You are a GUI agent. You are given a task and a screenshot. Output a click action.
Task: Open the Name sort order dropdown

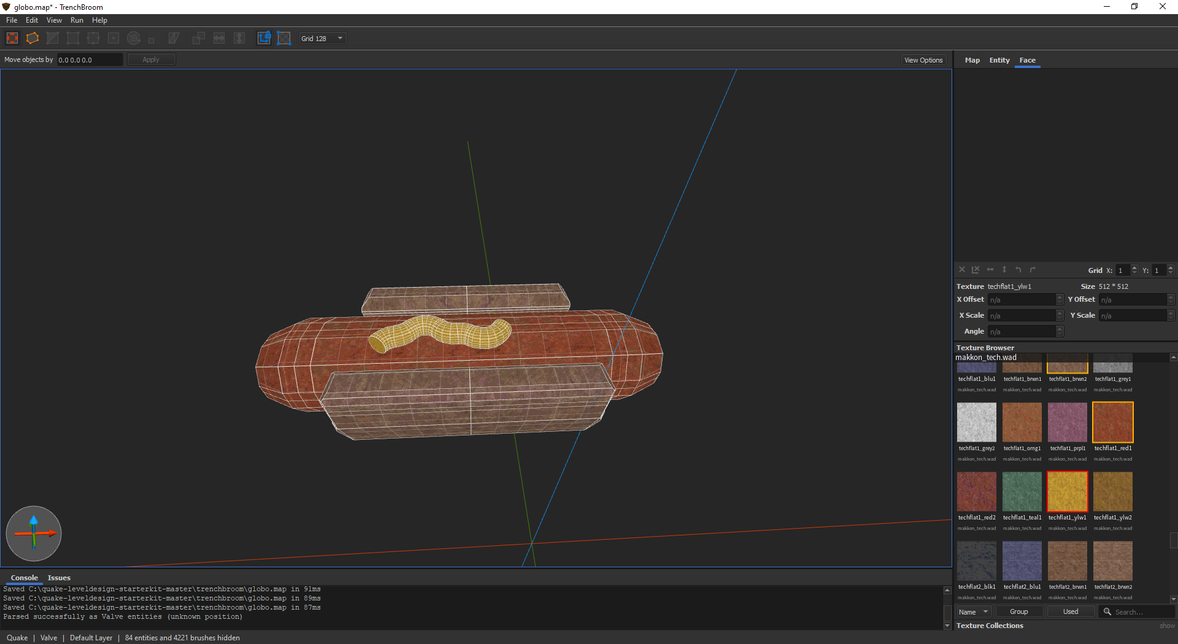(x=974, y=611)
